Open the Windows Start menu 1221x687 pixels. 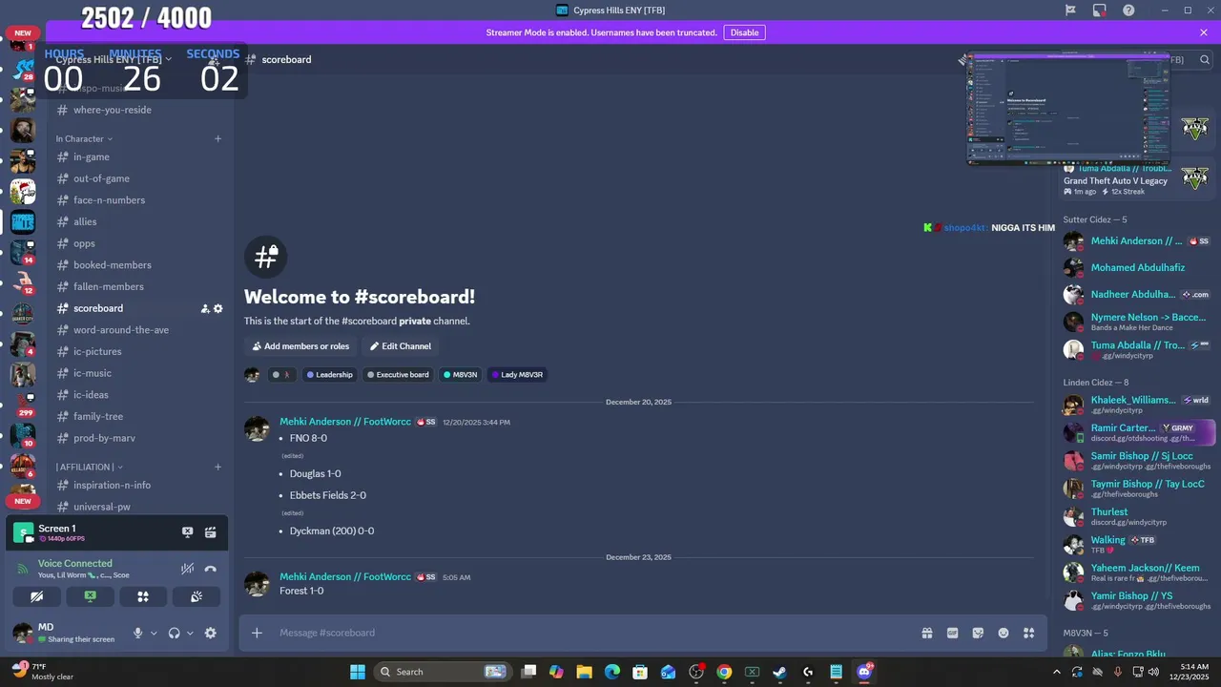pos(358,672)
